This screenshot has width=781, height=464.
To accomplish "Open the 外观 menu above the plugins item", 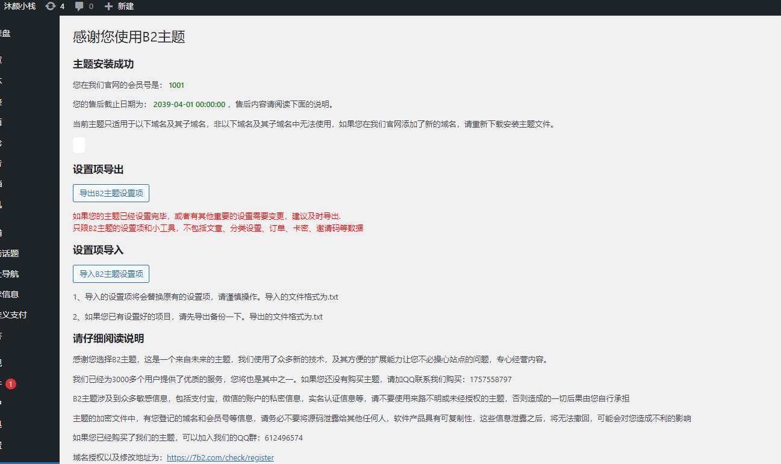I will 3,363.
